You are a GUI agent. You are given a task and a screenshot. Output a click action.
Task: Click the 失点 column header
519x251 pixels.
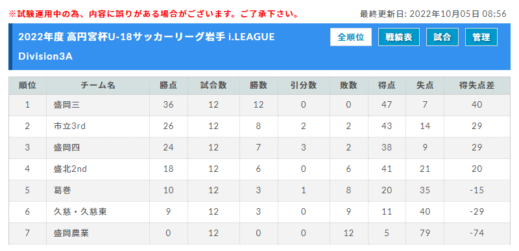click(425, 86)
